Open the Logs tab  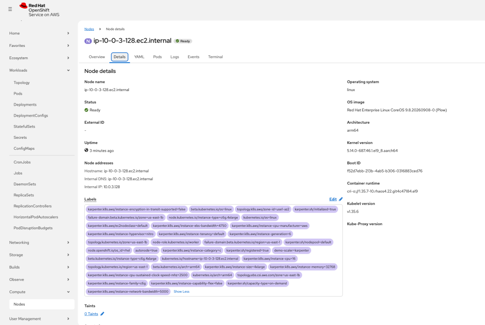[175, 57]
